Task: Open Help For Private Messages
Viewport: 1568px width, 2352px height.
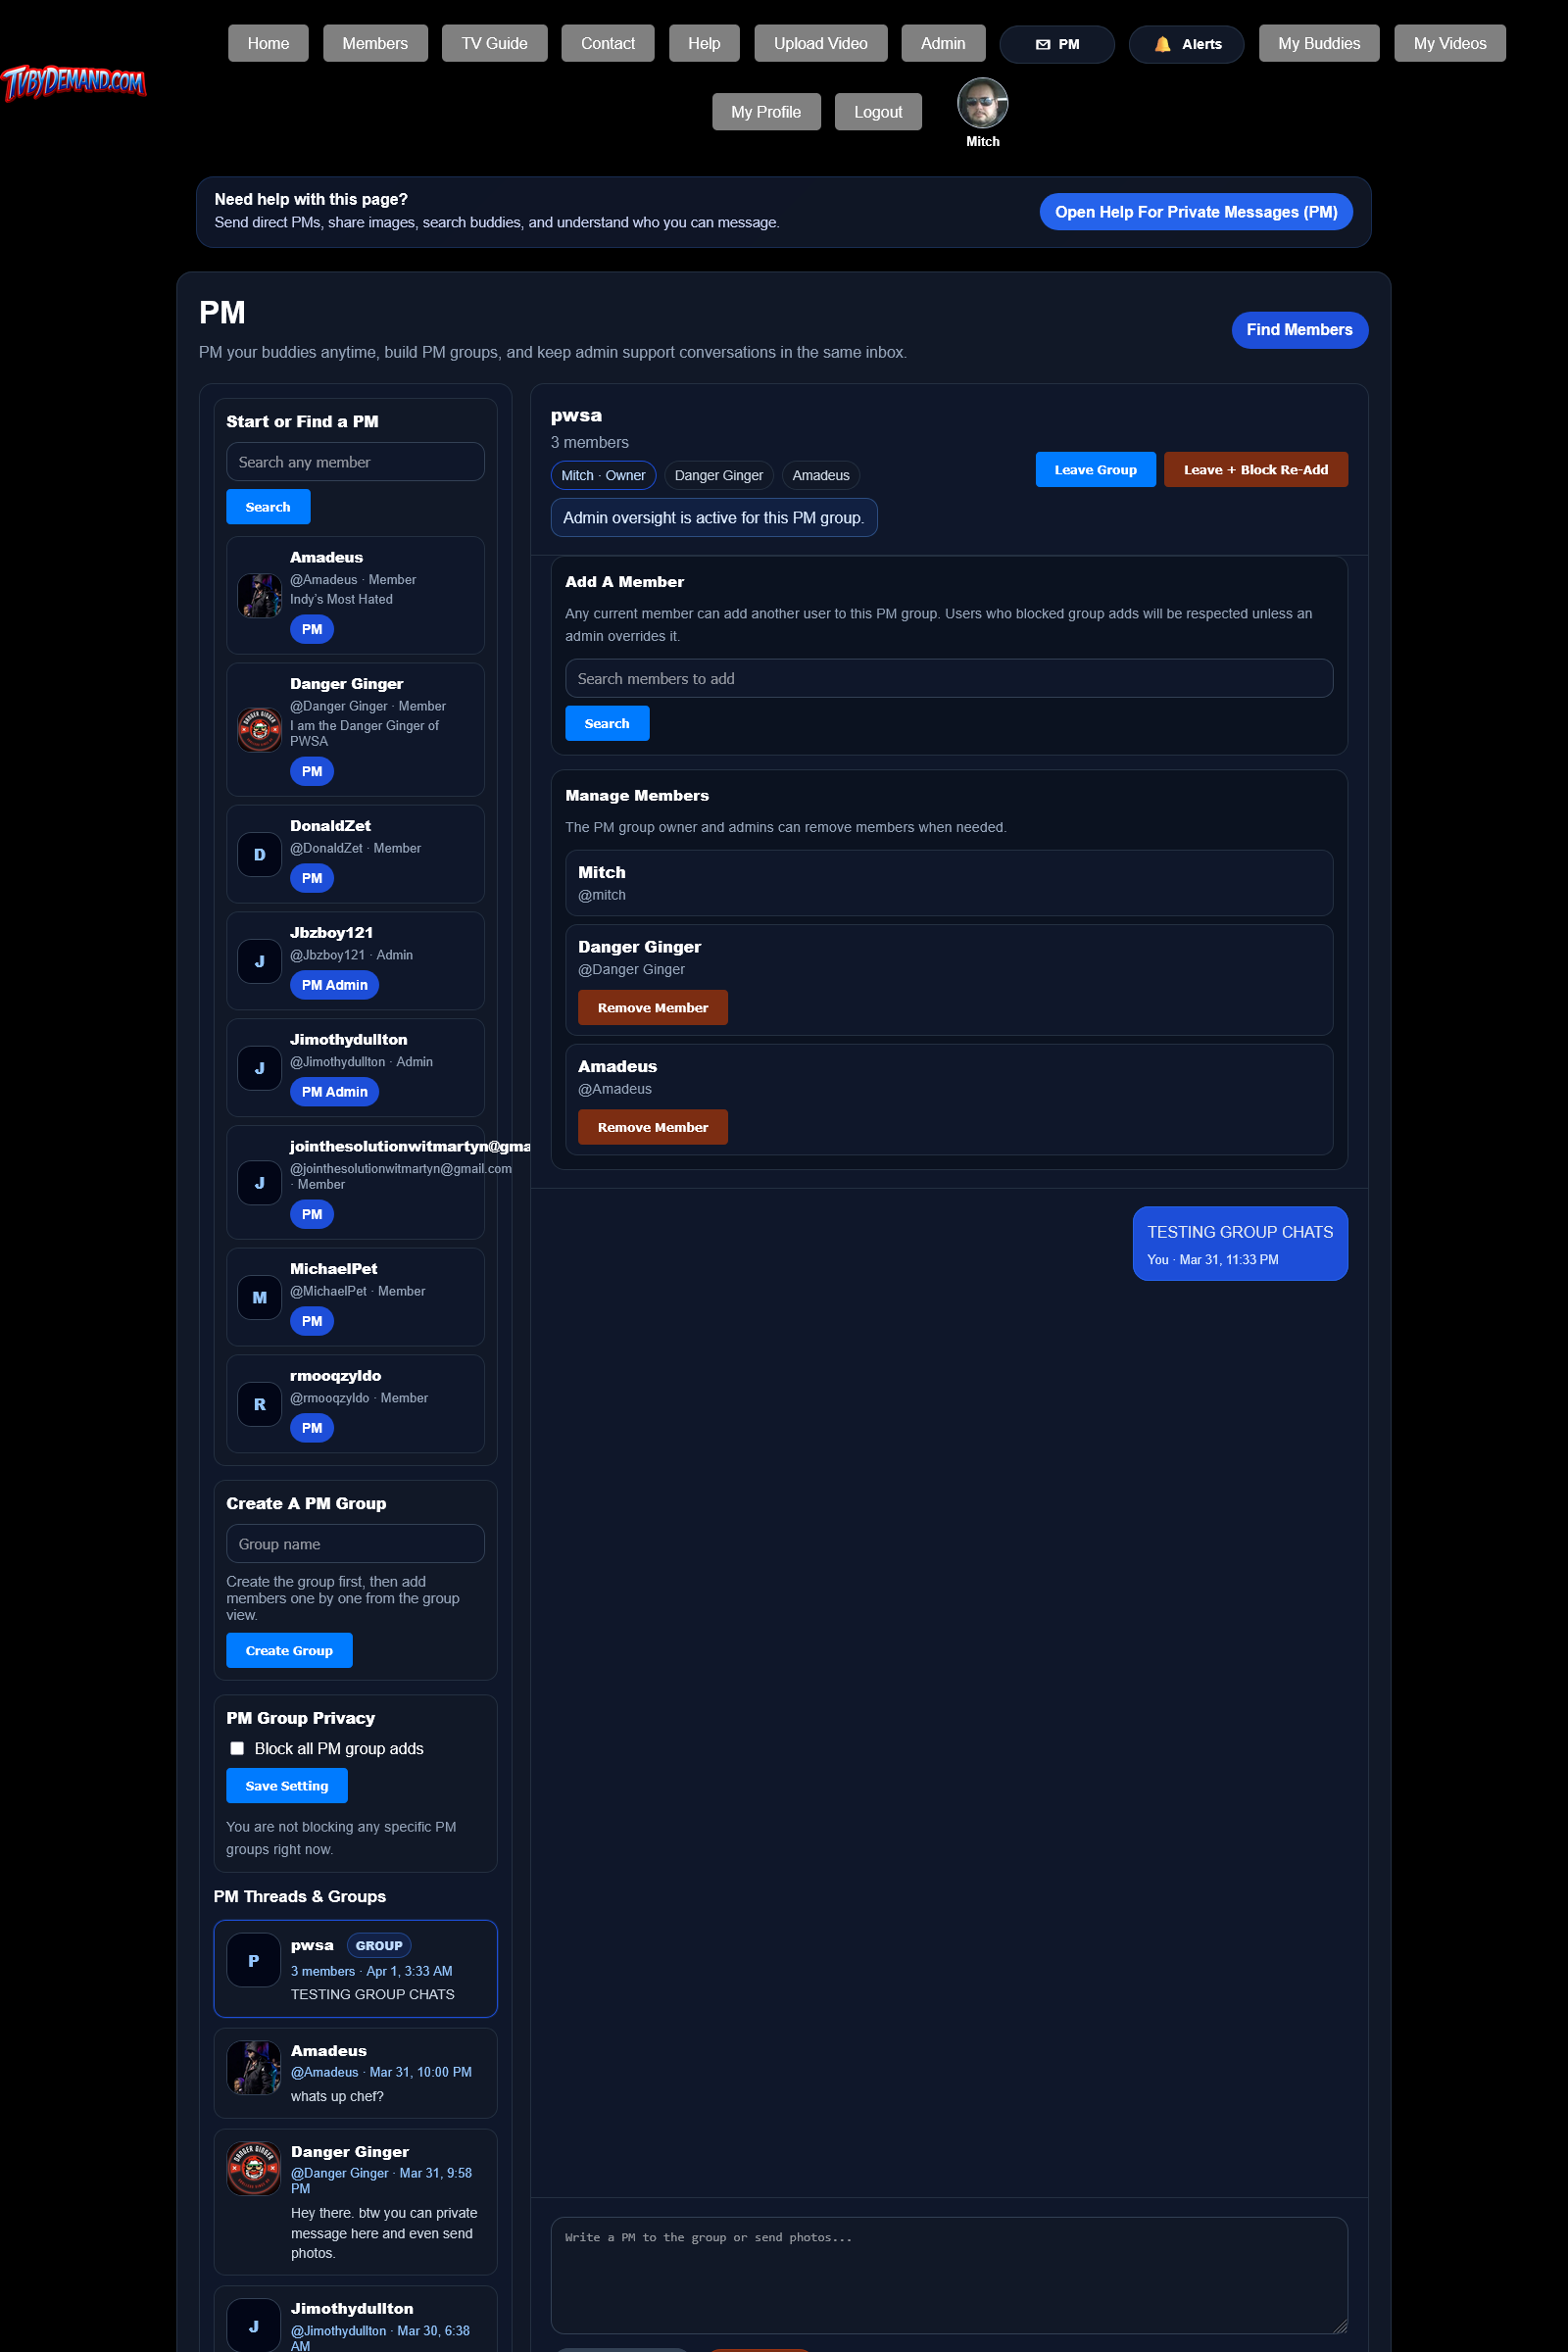Action: [x=1196, y=211]
